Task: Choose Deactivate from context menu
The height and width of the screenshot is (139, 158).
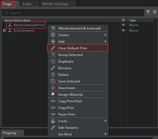Action: [78, 88]
